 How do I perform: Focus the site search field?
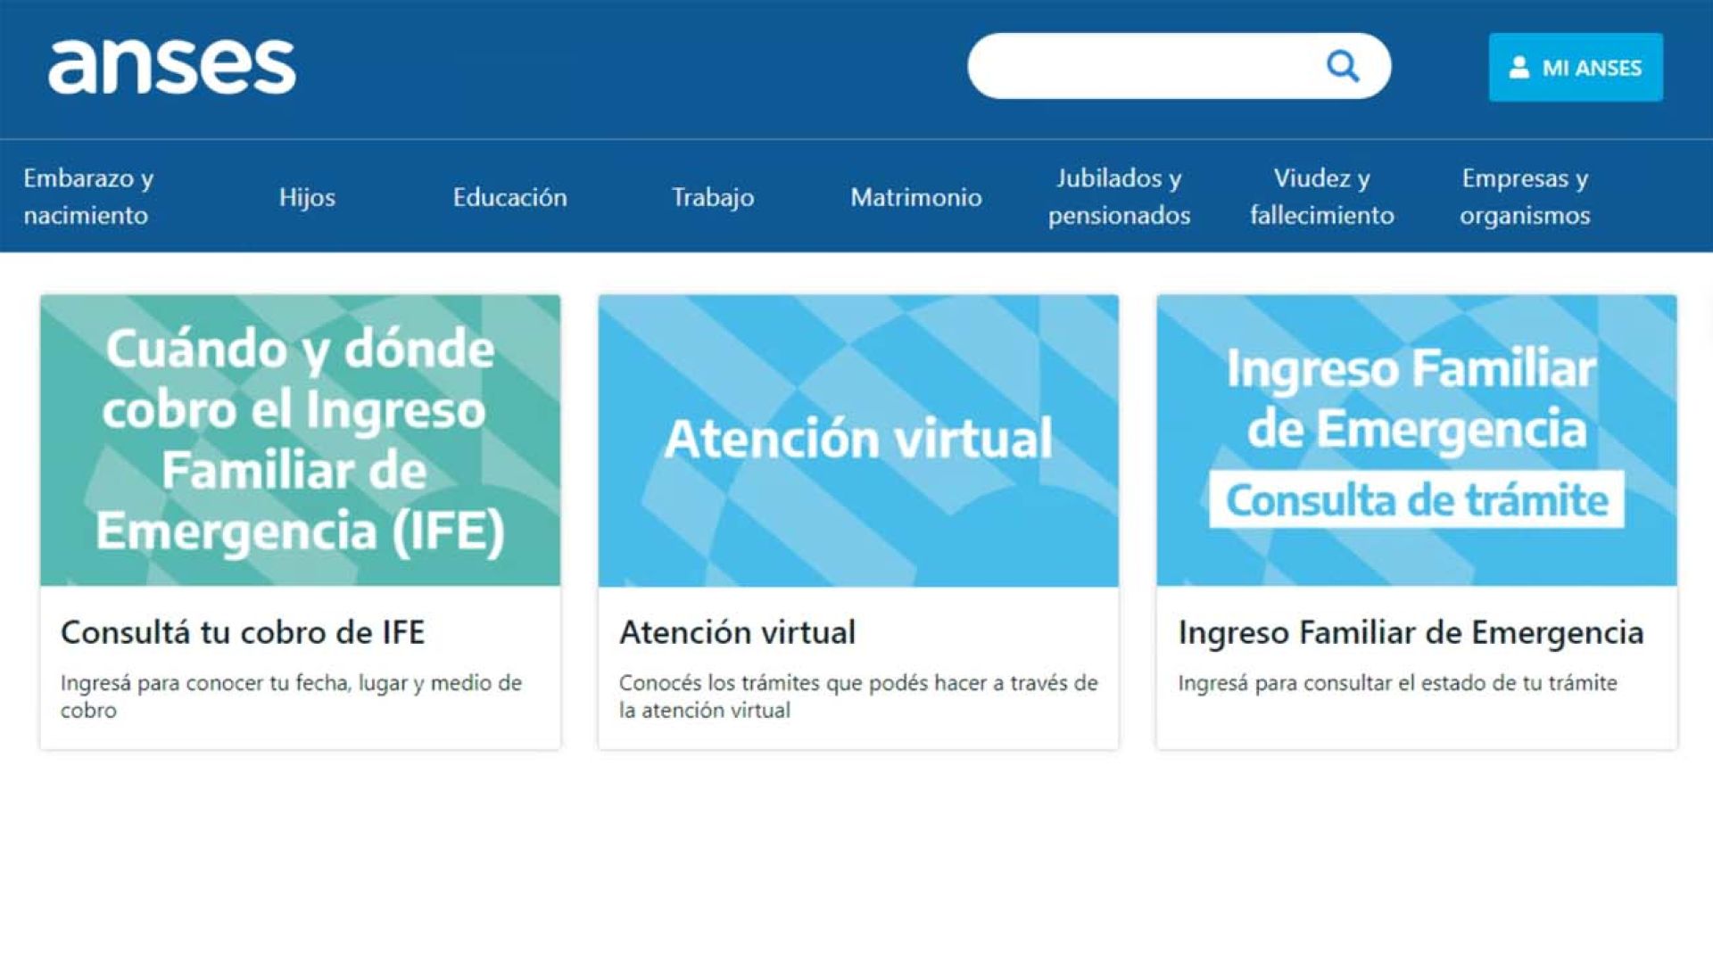tap(1179, 66)
